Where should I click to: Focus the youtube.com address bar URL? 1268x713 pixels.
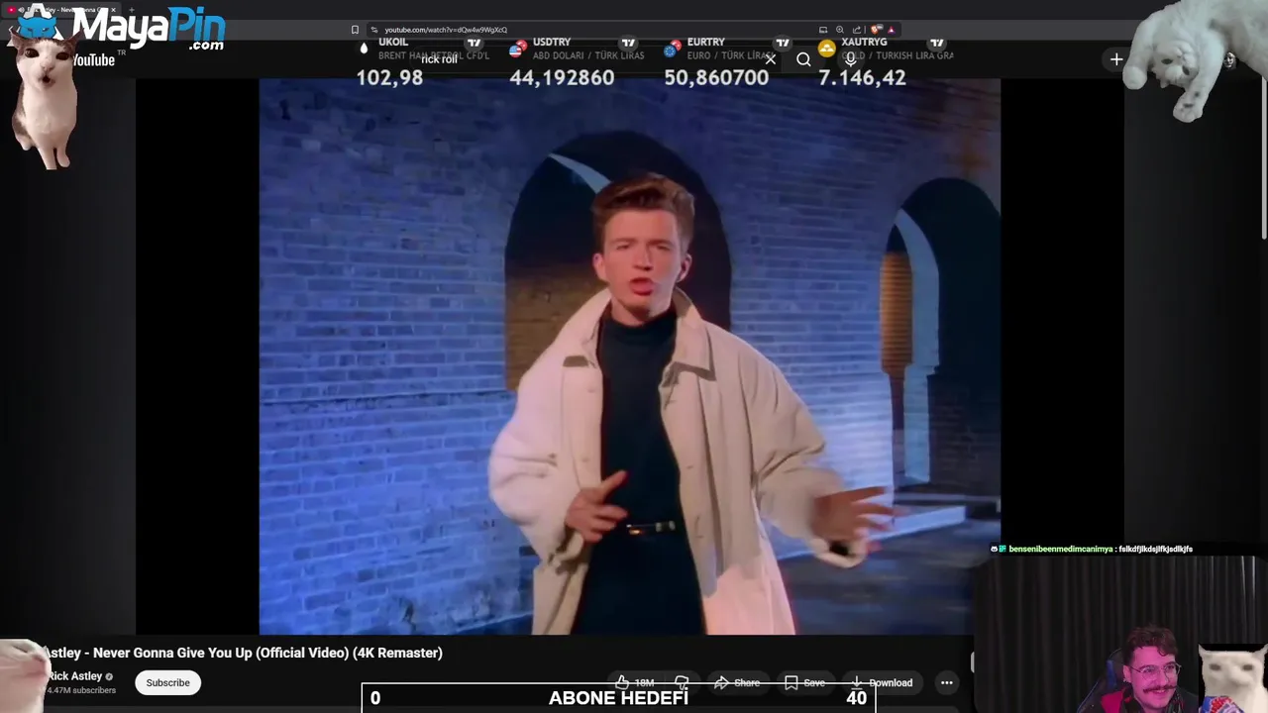[x=446, y=30]
